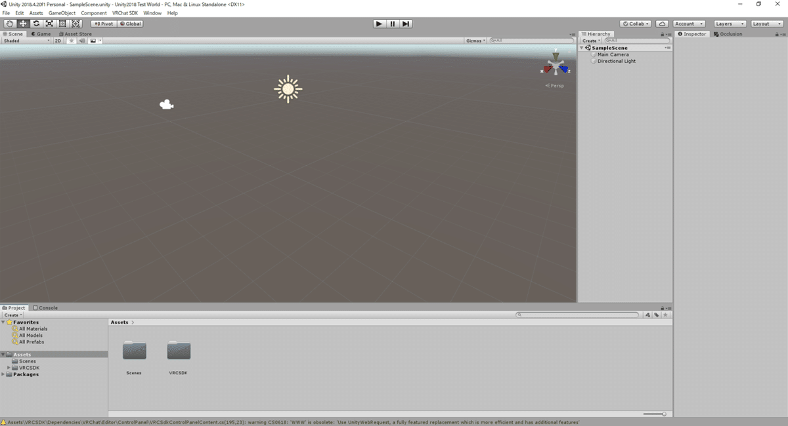The width and height of the screenshot is (788, 426).
Task: Open the VRCSDK folder thumbnail
Action: (179, 350)
